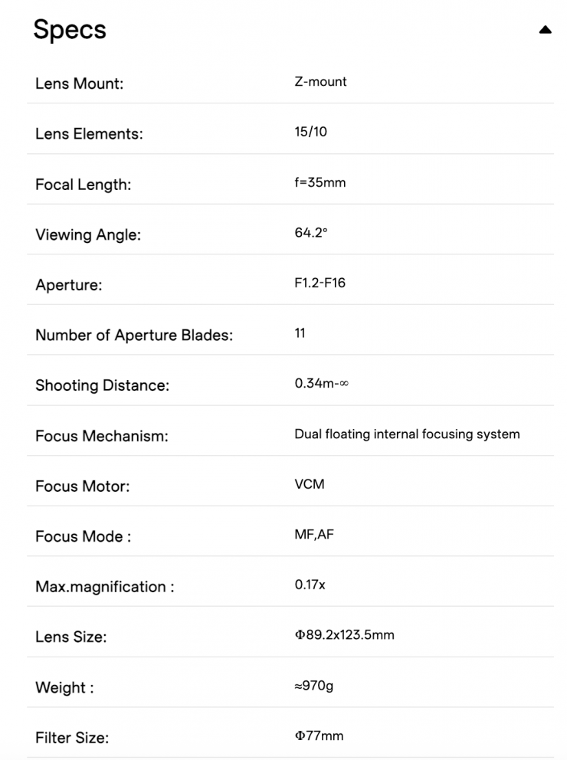
Task: Click the VCM focus motor value
Action: tap(310, 485)
